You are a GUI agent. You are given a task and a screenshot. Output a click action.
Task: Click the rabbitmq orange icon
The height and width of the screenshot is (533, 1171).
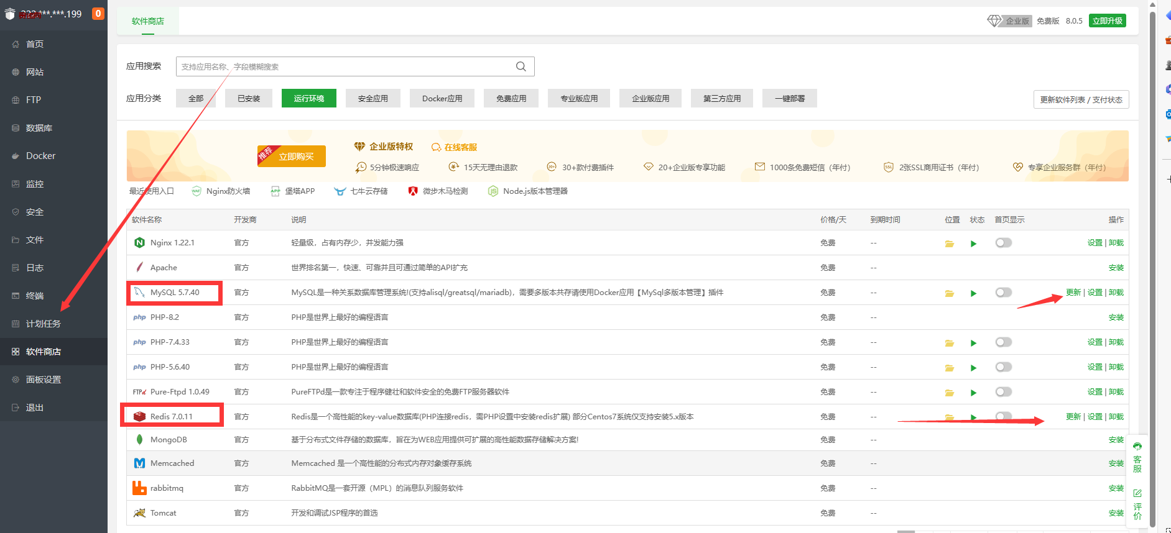tap(139, 488)
